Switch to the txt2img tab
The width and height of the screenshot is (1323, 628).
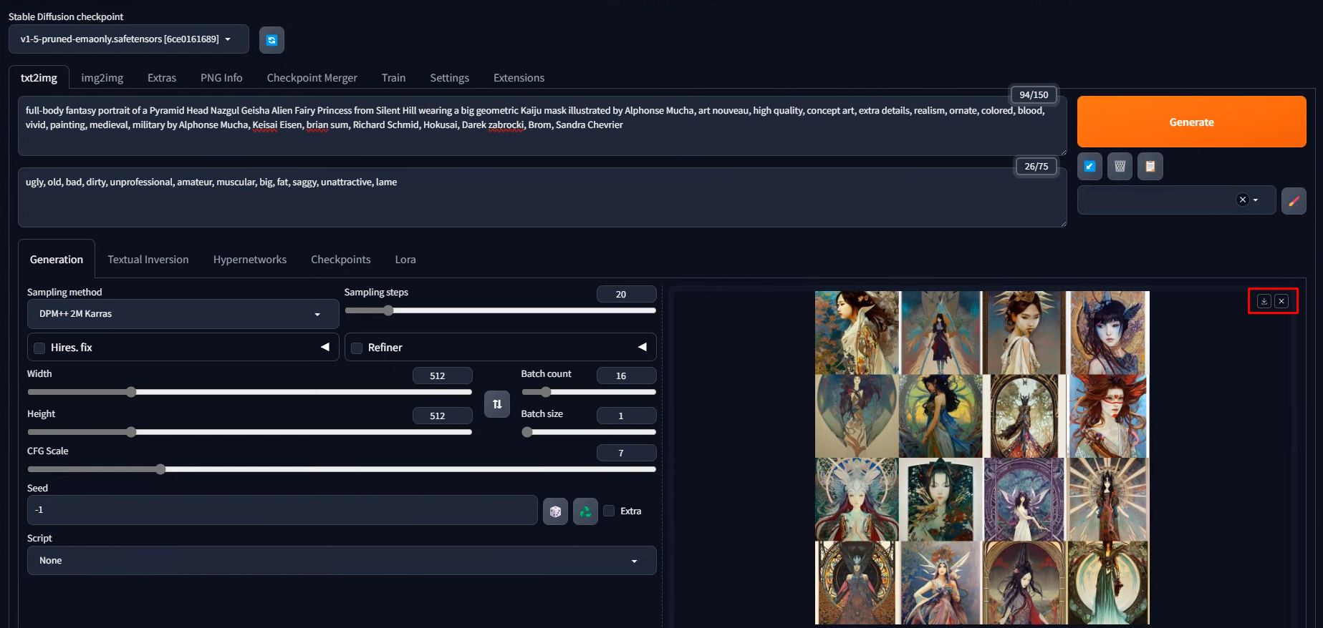(39, 78)
